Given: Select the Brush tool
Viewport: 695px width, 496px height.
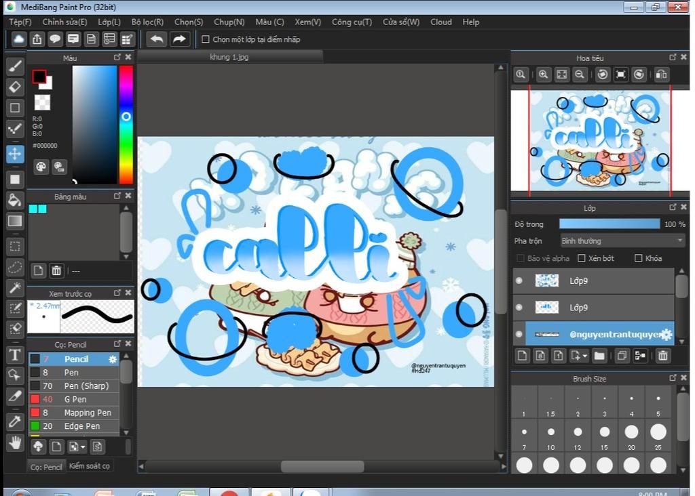Looking at the screenshot, I should (15, 66).
